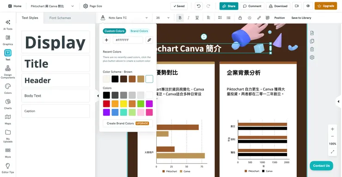Duplicate the current page
The image size is (342, 177).
[312, 41]
